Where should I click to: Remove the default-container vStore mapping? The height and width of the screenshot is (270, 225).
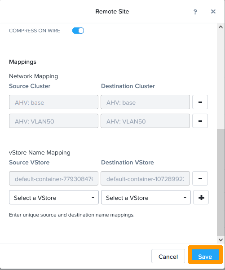pos(200,178)
